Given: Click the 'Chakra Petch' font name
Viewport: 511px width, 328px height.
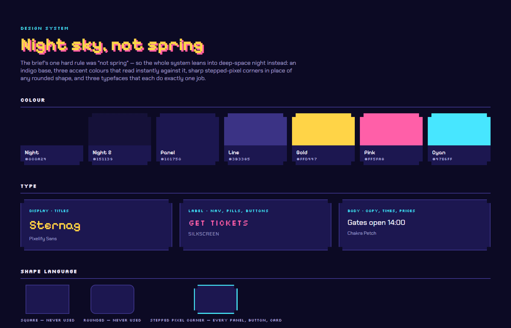Looking at the screenshot, I should click(x=362, y=233).
